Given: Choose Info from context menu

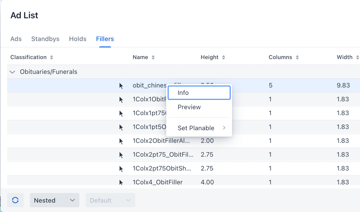Looking at the screenshot, I should coord(199,93).
